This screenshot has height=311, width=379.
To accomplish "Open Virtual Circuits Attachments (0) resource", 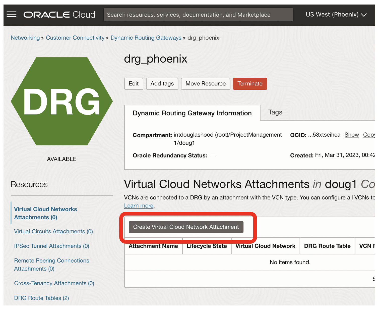I will [x=53, y=231].
